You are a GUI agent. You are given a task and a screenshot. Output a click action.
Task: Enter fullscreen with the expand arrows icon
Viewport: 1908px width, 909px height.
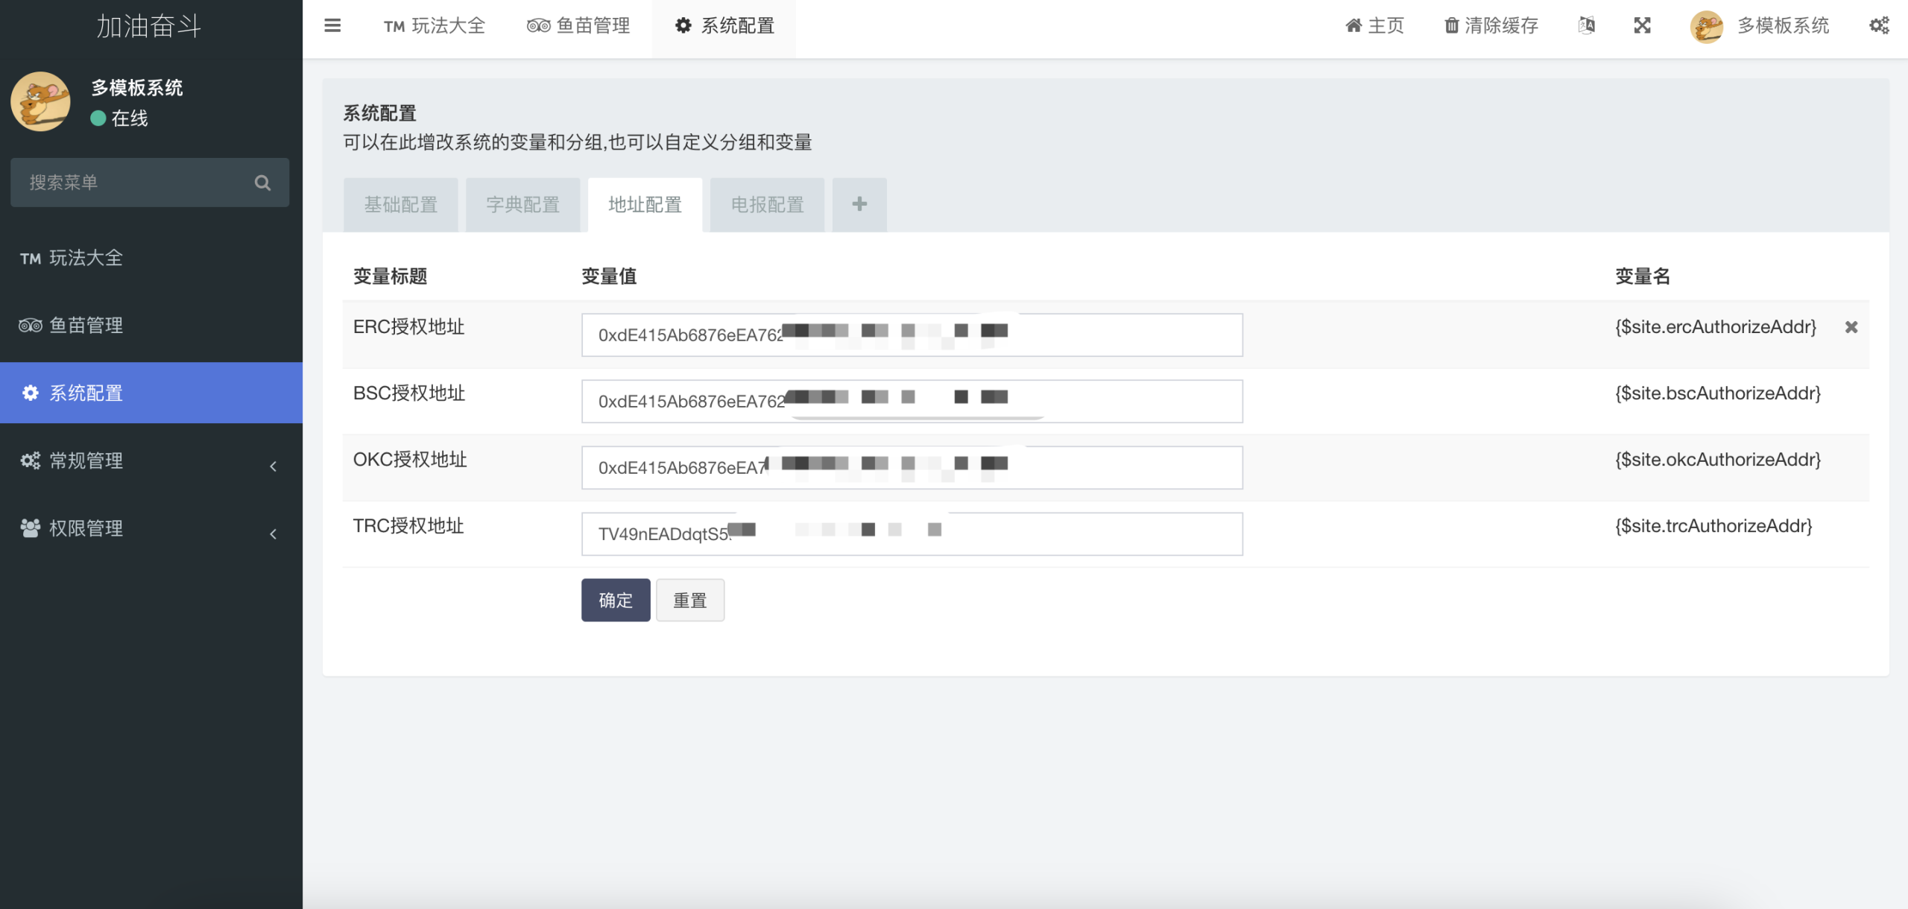click(1642, 26)
